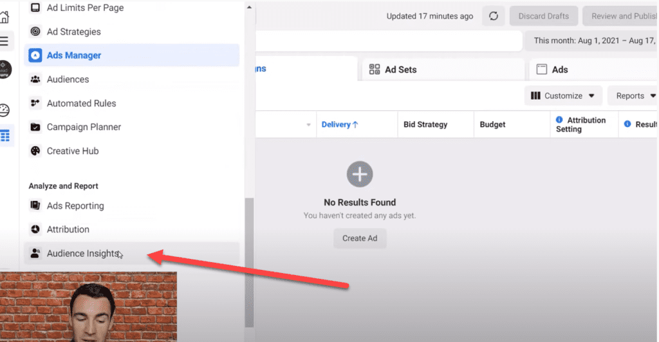Image resolution: width=659 pixels, height=342 pixels.
Task: Click the Audiences people icon
Action: point(35,79)
